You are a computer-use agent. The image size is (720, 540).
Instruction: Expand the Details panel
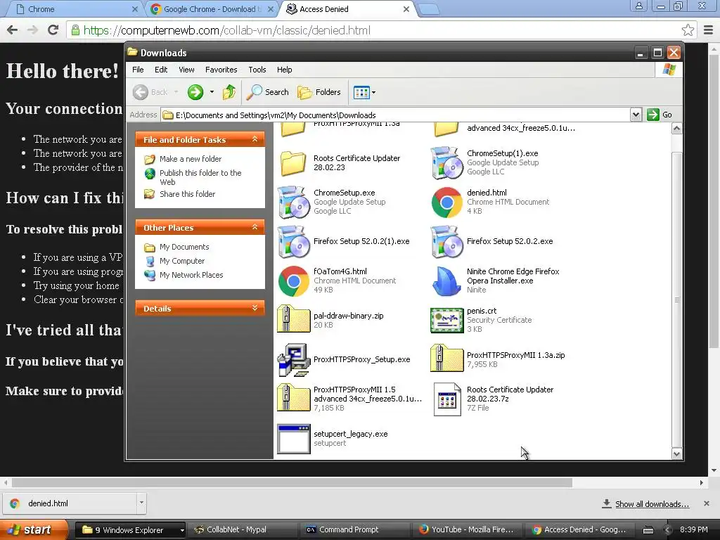(255, 308)
